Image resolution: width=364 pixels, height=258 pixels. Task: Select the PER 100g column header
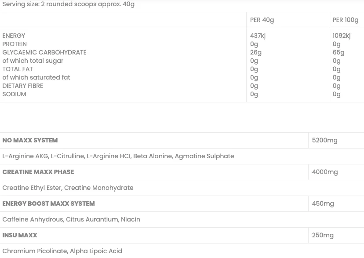tap(346, 20)
